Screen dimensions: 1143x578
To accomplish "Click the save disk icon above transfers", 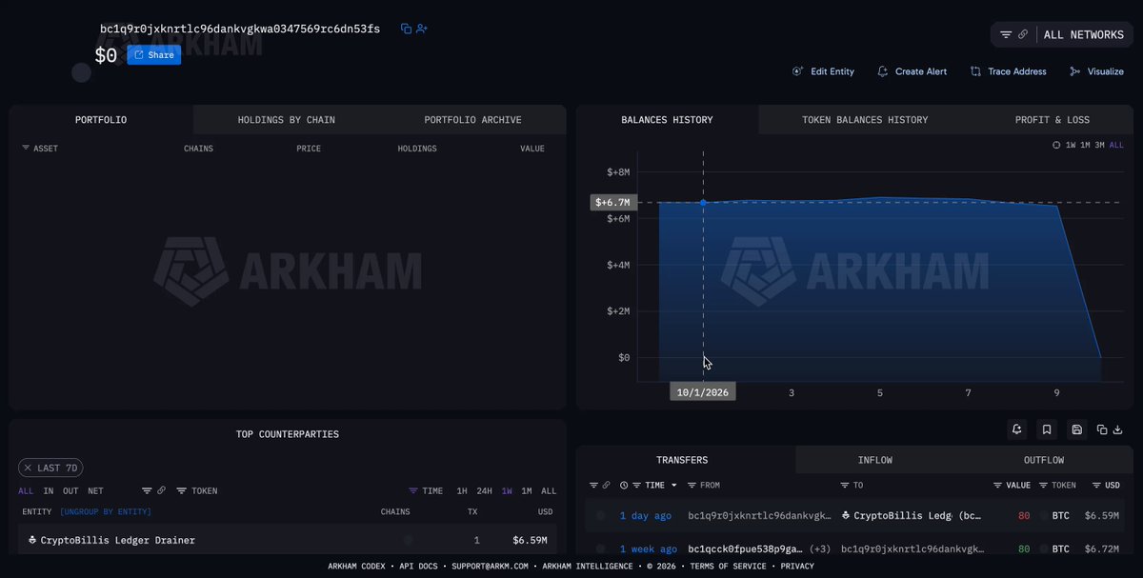I will point(1076,429).
